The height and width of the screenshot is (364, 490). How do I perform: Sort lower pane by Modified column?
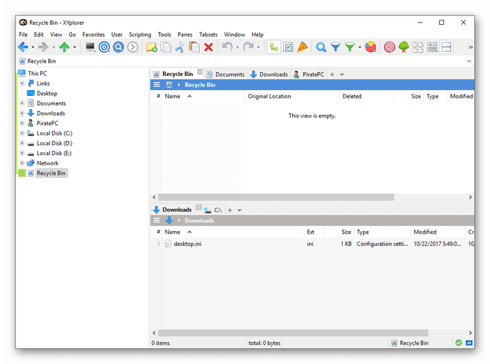(438, 232)
